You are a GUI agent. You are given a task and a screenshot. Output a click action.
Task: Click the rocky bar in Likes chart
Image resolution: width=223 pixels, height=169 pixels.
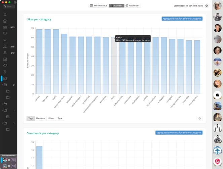coord(114,65)
